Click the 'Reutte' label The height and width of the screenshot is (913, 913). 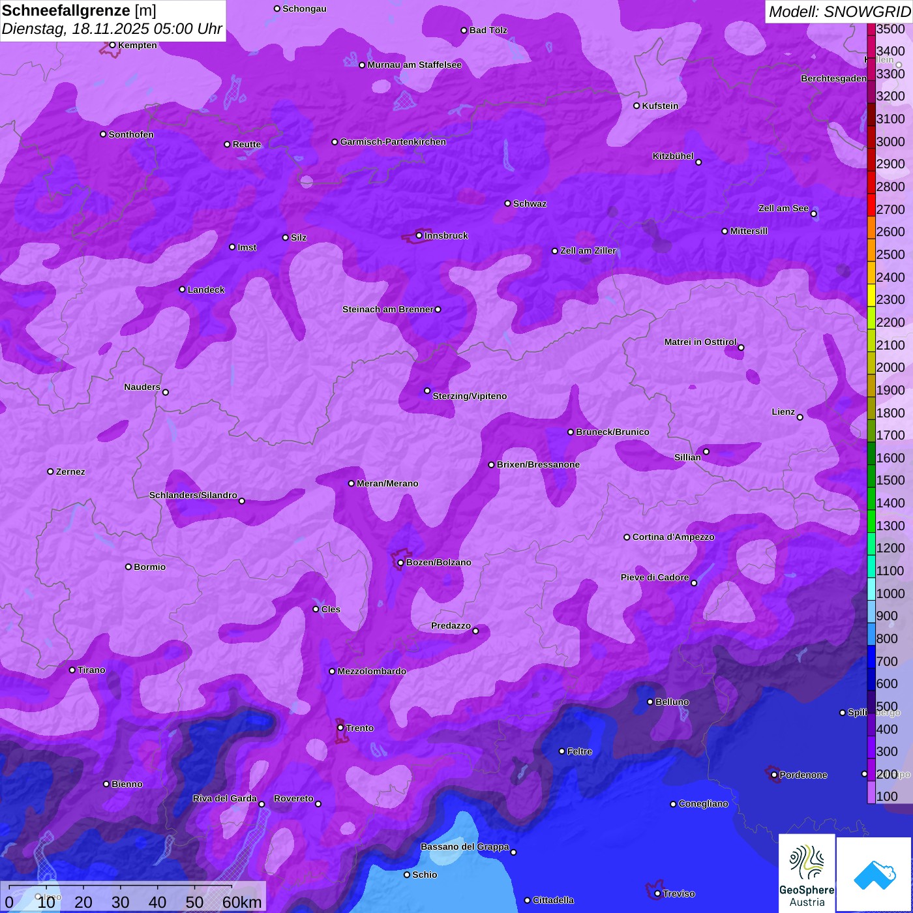point(247,144)
